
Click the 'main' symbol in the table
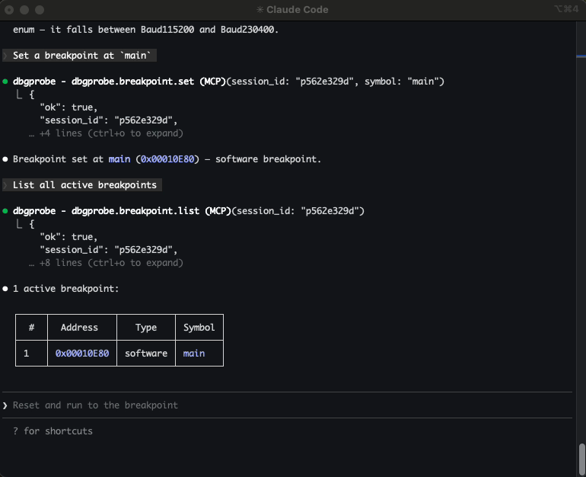pos(194,354)
